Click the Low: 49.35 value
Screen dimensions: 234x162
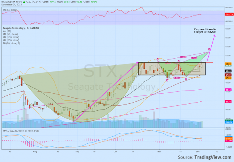76,2
